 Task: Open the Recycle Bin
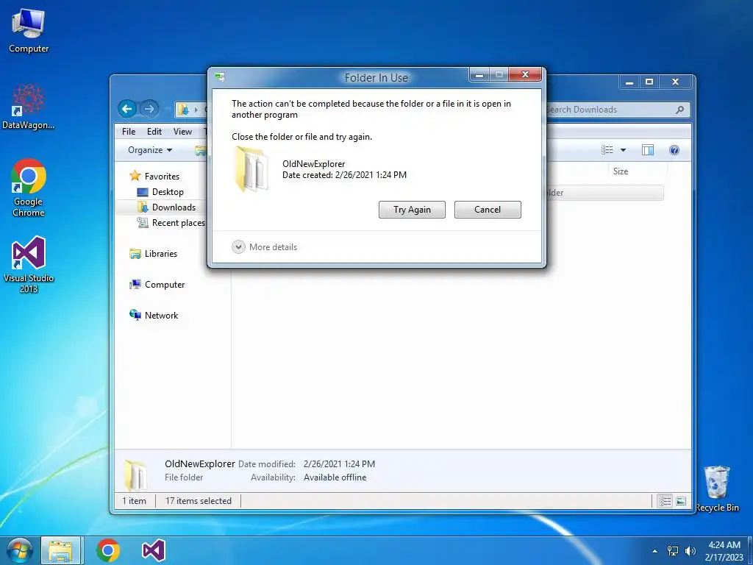click(717, 488)
